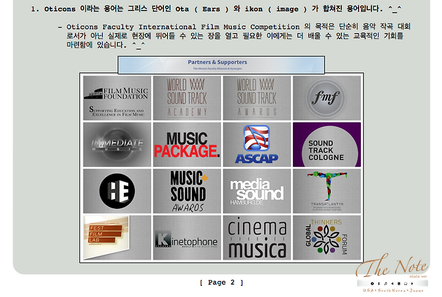Click the 'Oticons Faculty International Film Music Competition' text

click(x=183, y=27)
